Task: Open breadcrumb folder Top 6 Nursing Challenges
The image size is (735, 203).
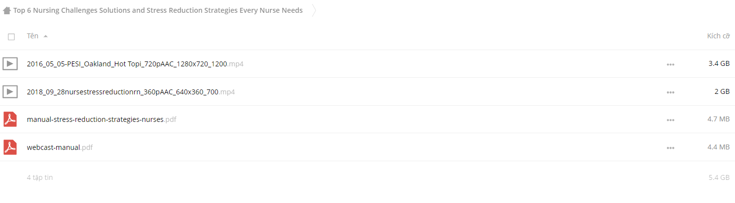Action: (x=158, y=10)
